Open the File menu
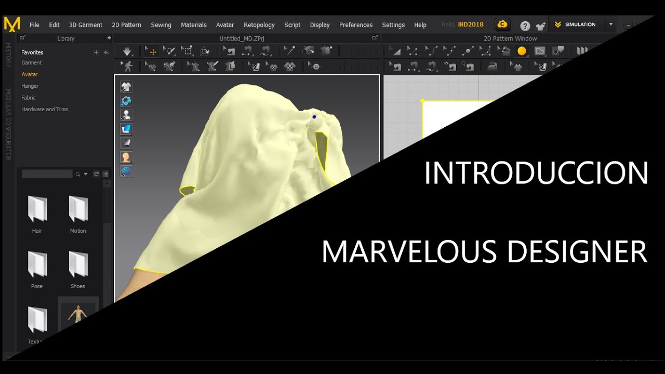Image resolution: width=665 pixels, height=374 pixels. pos(35,25)
